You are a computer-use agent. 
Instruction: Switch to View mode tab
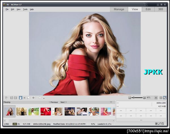coord(135,9)
